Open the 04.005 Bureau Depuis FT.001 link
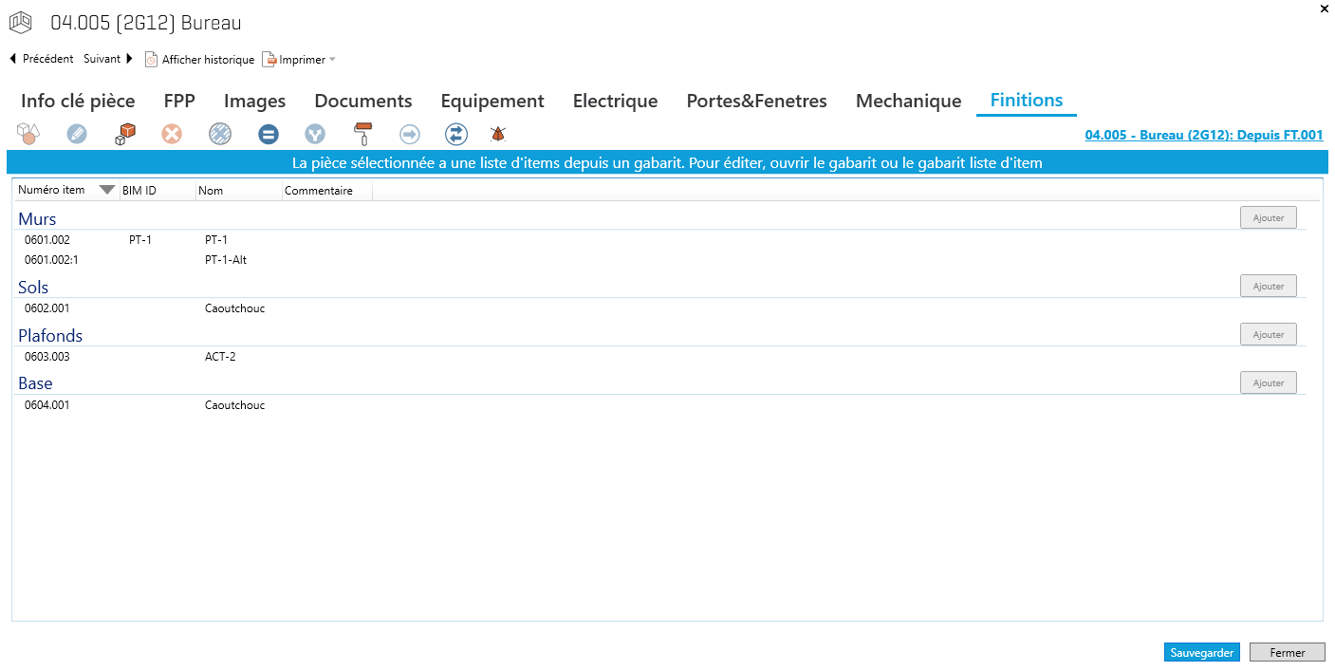The image size is (1335, 671). click(1203, 135)
